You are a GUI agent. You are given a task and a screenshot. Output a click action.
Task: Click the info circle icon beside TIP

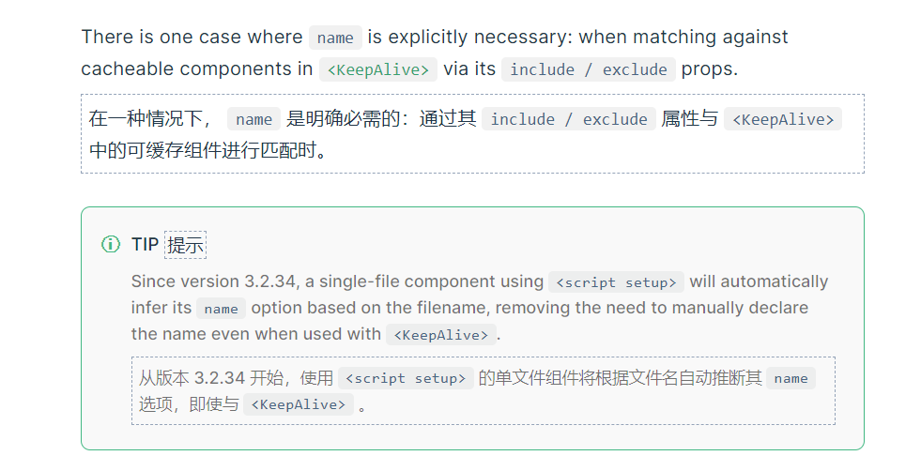[x=111, y=245]
